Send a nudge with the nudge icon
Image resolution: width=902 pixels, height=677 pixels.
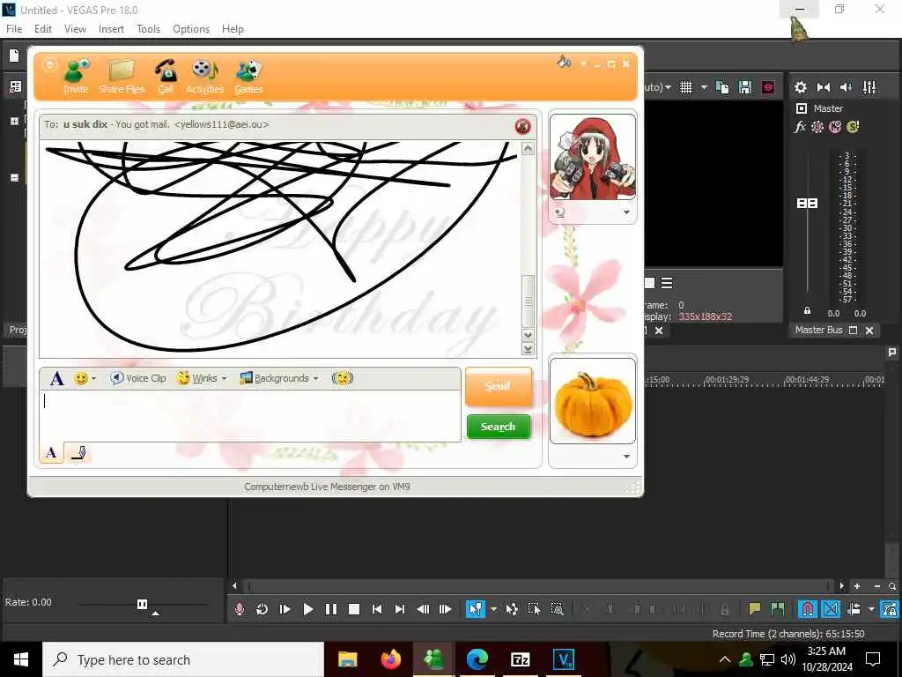coord(343,378)
